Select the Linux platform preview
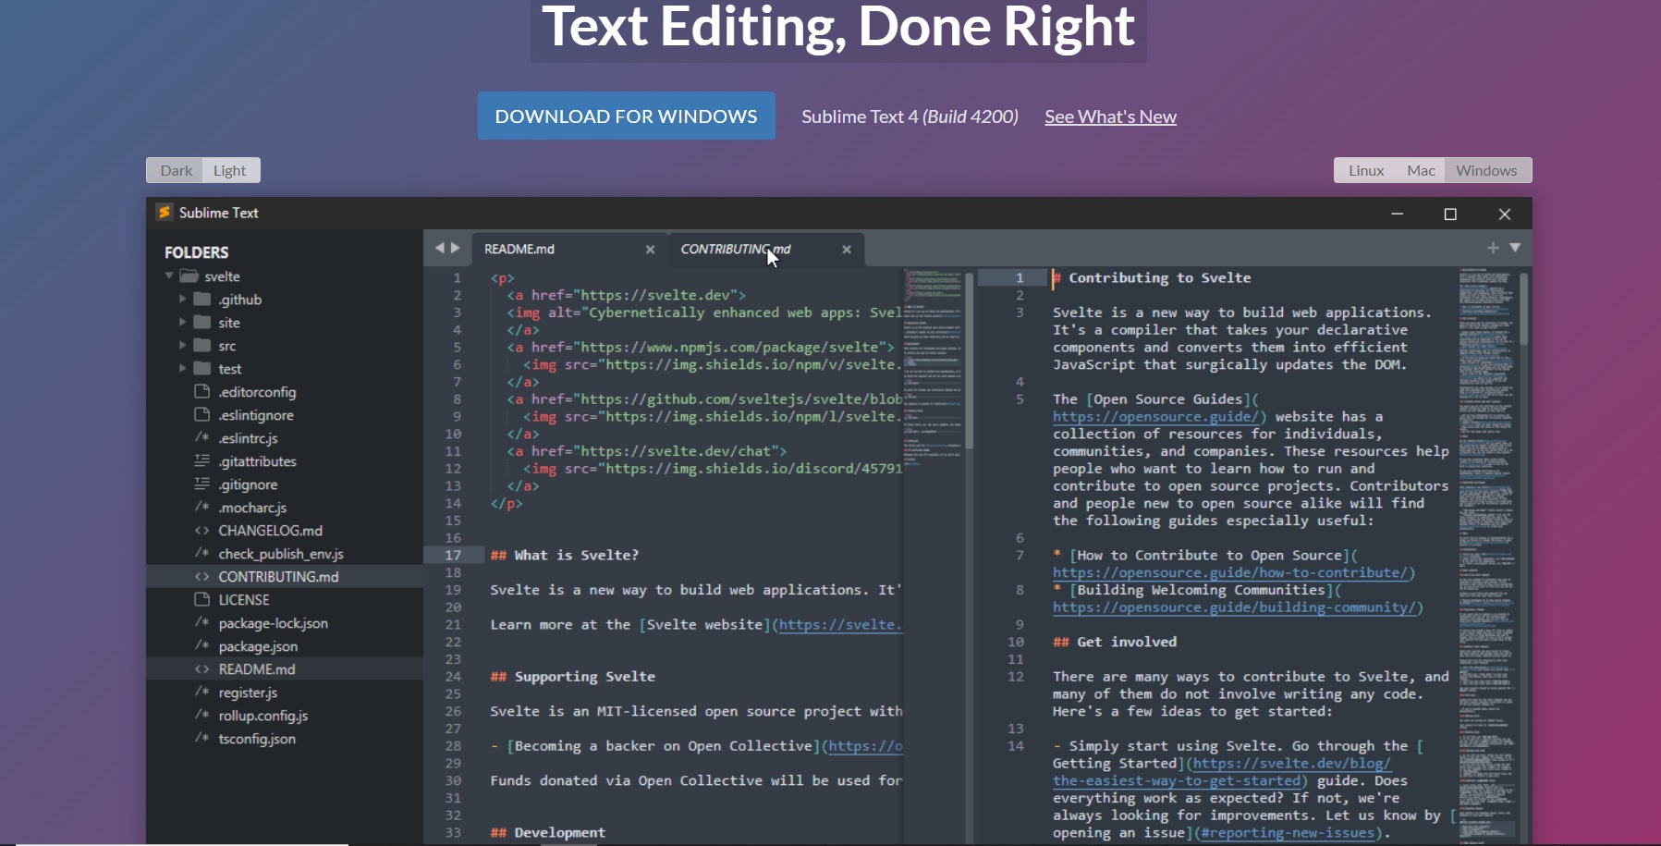Image resolution: width=1661 pixels, height=846 pixels. (1365, 171)
